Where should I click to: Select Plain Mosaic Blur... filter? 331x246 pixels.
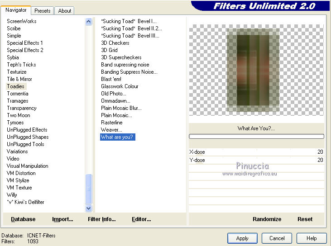click(121, 108)
